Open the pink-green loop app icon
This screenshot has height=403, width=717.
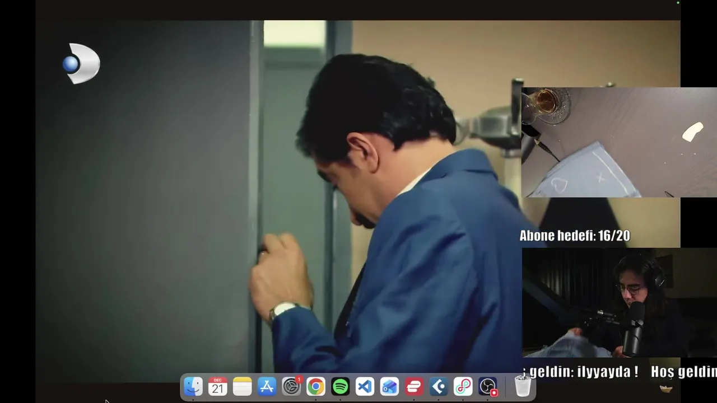click(463, 387)
